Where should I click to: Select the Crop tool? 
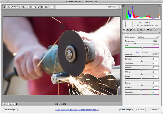point(23,7)
